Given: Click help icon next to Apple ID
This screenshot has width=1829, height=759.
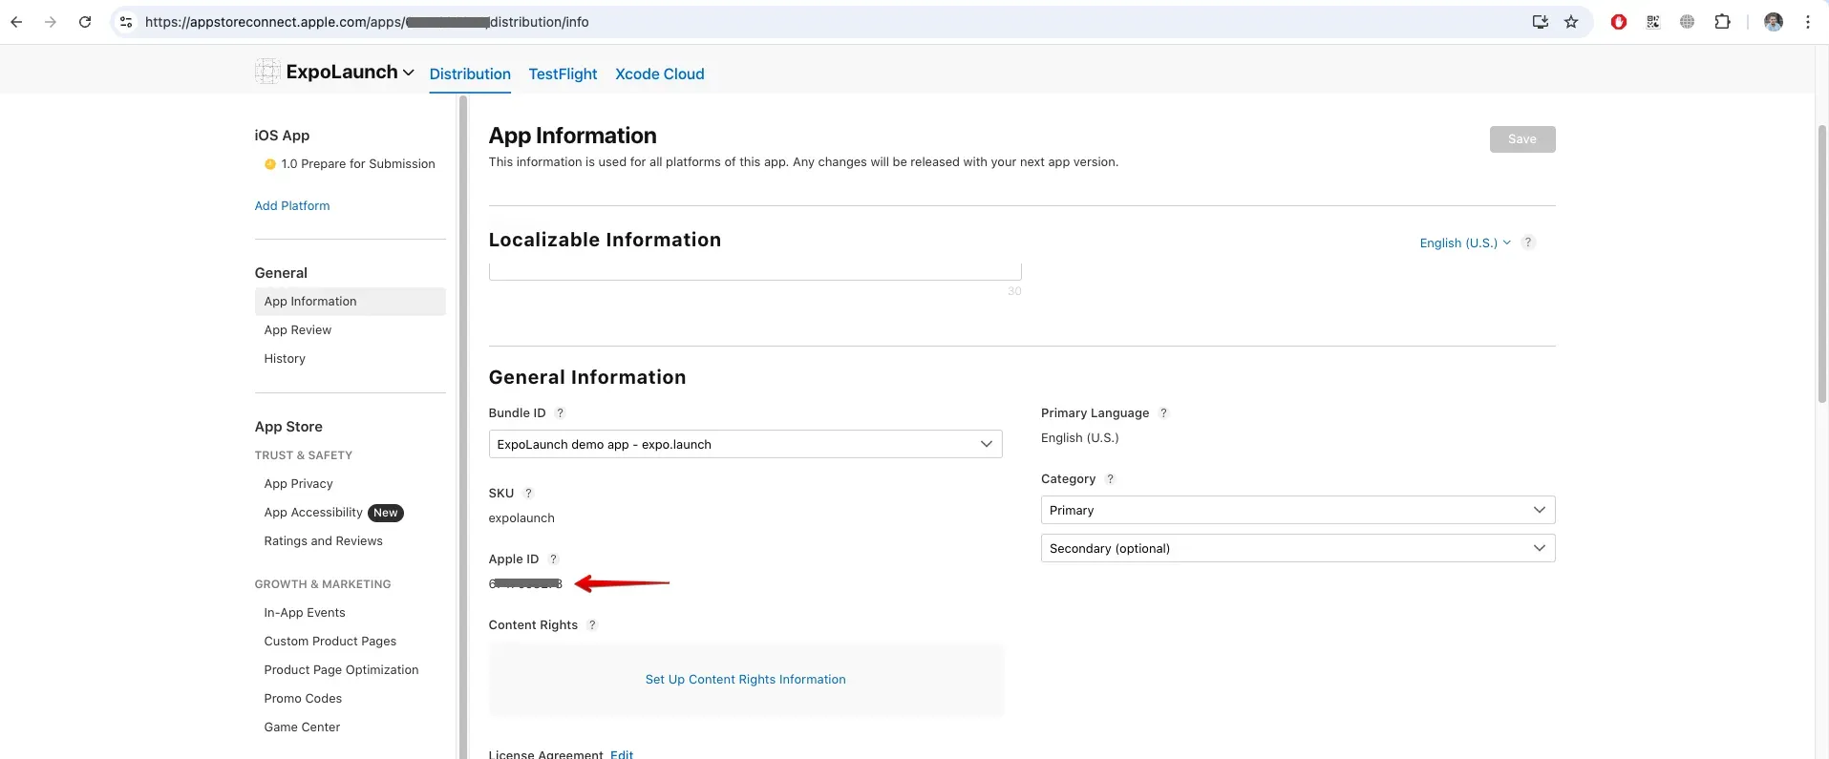Looking at the screenshot, I should [x=553, y=559].
